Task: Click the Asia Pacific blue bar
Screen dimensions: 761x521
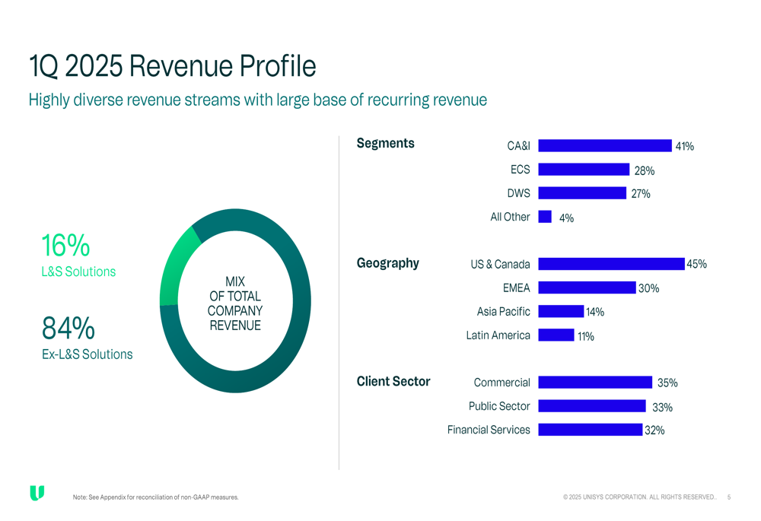Action: pos(561,311)
